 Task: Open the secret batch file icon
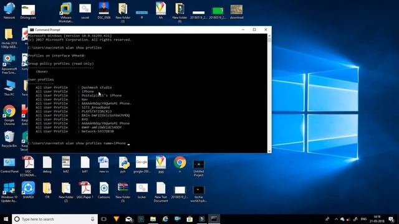pyautogui.click(x=85, y=11)
